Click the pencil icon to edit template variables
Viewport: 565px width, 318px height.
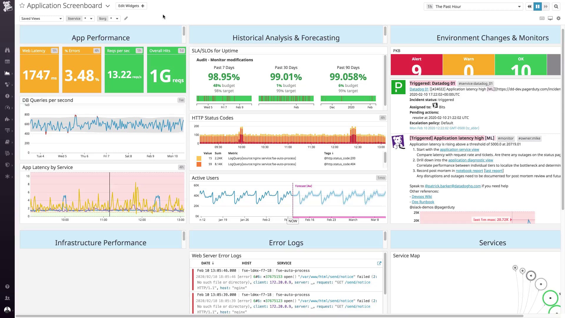click(126, 18)
